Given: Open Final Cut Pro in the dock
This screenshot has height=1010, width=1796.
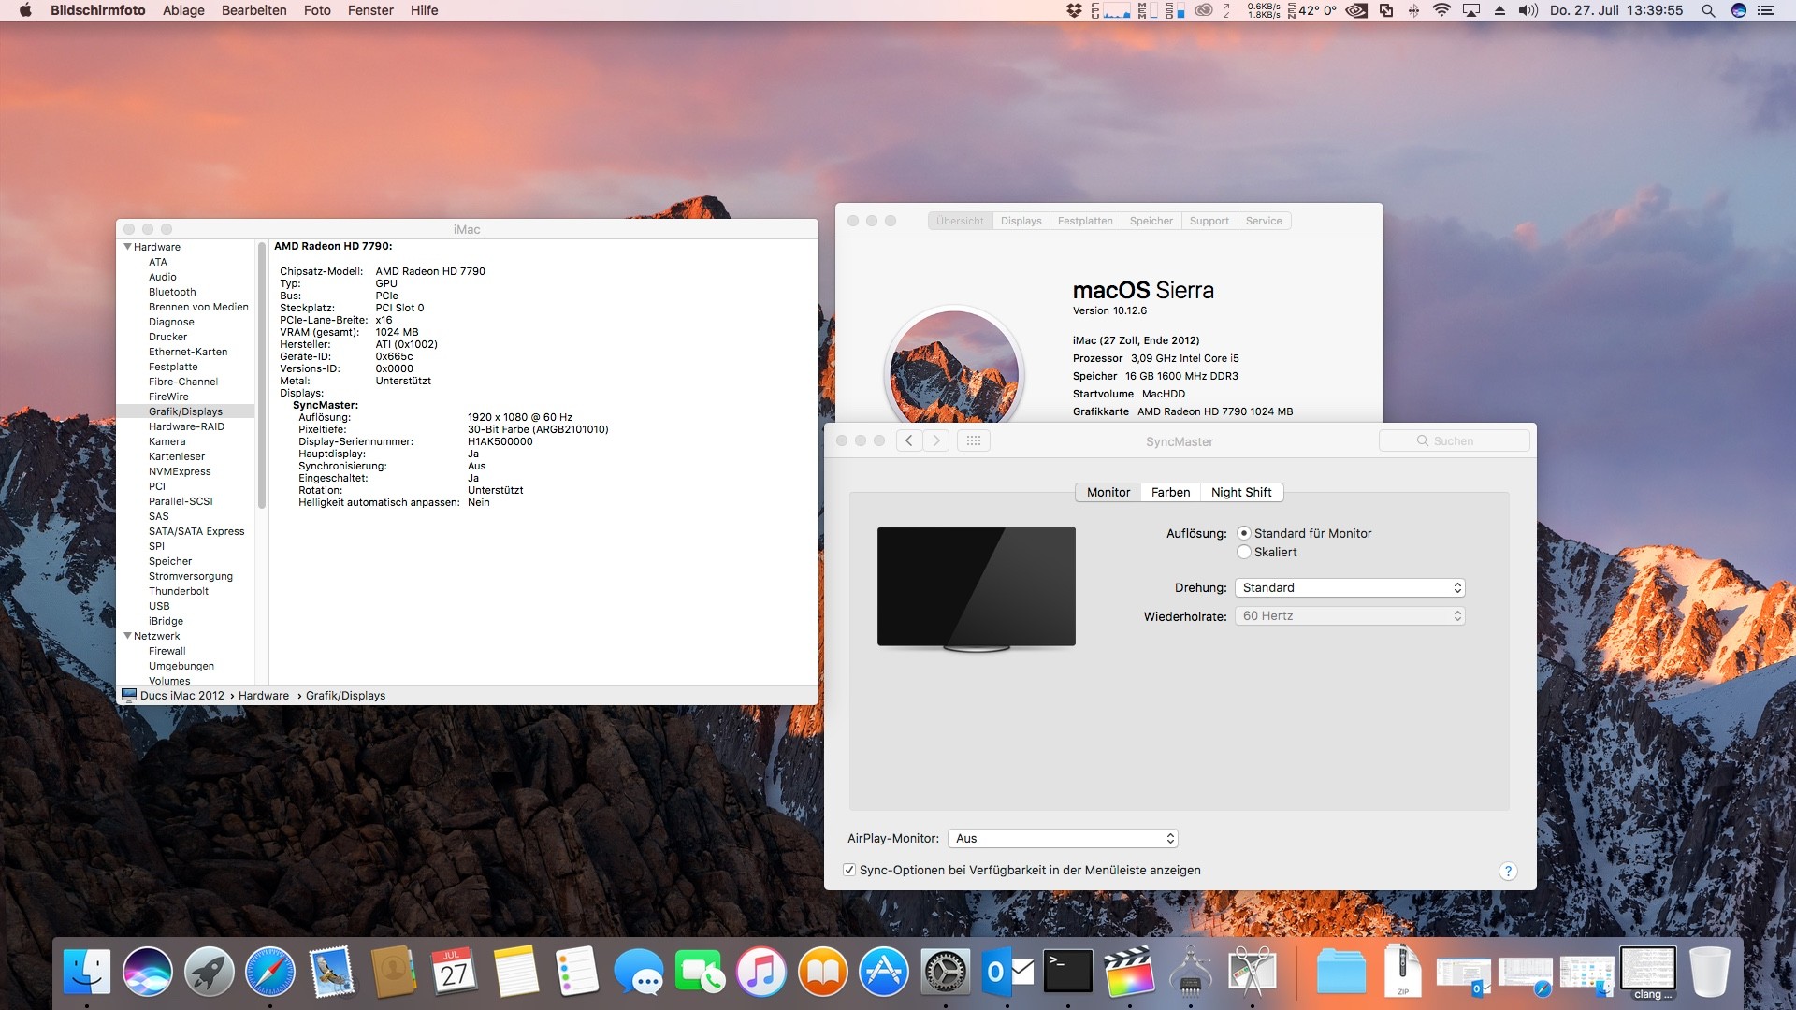Looking at the screenshot, I should [1129, 972].
